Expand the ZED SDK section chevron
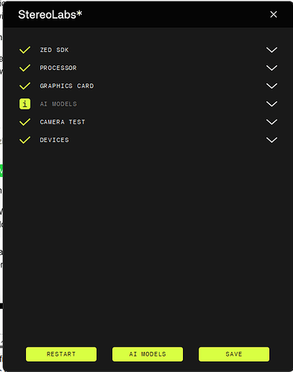 [x=271, y=50]
